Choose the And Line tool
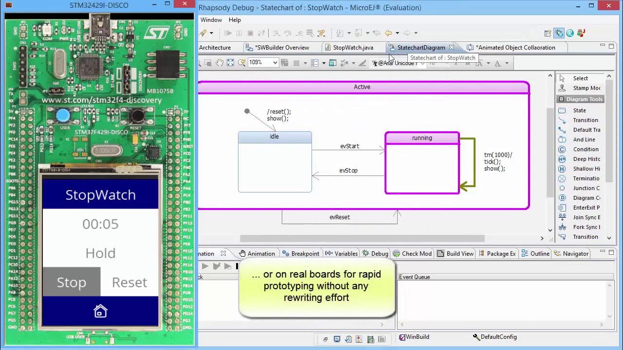This screenshot has width=623, height=350. tap(579, 140)
